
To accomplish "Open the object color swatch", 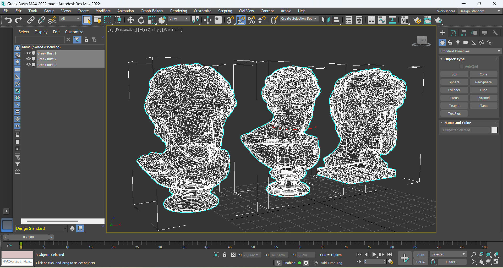I will pos(494,130).
